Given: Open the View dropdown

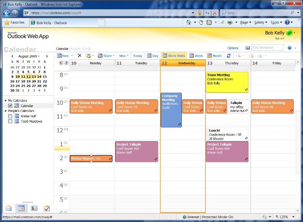Looking at the screenshot, I should (x=124, y=56).
